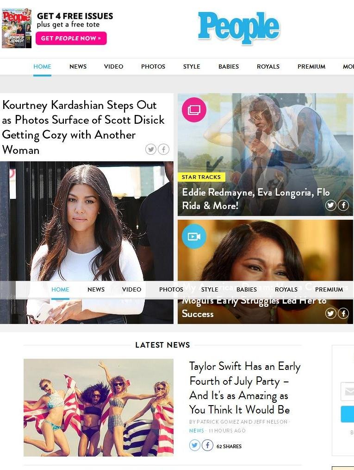Screen dimensions: 354x470
Task: Click the Twitter icon on the Star Tracks tile
Action: click(330, 205)
